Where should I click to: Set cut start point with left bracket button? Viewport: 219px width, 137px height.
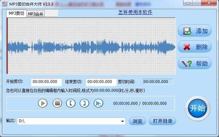click(x=71, y=103)
